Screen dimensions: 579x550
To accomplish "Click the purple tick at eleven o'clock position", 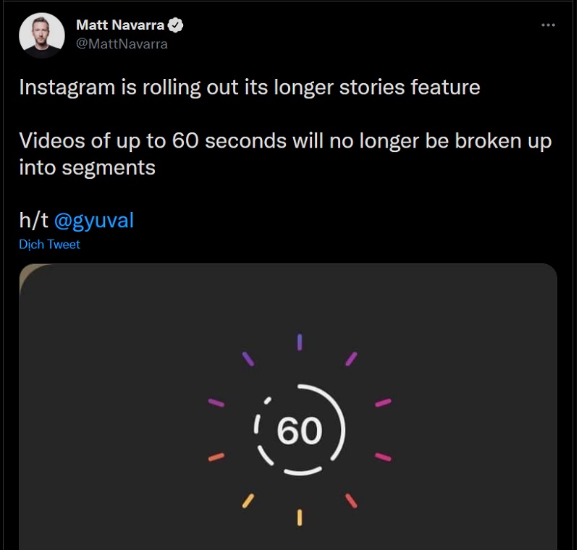I will [248, 358].
